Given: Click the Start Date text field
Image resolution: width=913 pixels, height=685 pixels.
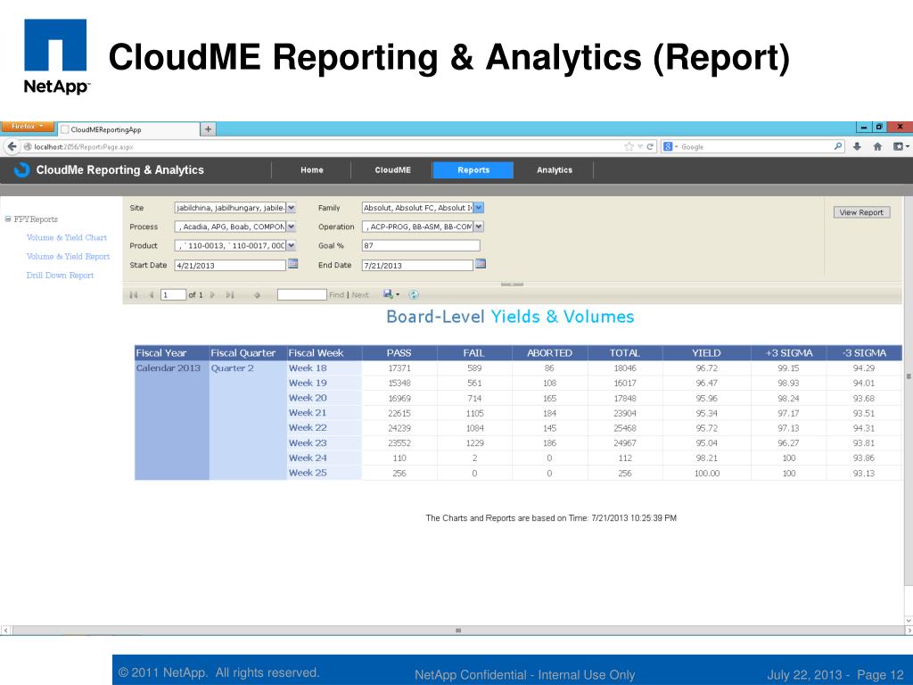Looking at the screenshot, I should tap(230, 265).
